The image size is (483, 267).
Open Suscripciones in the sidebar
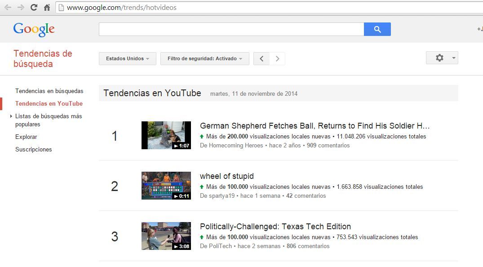[34, 150]
